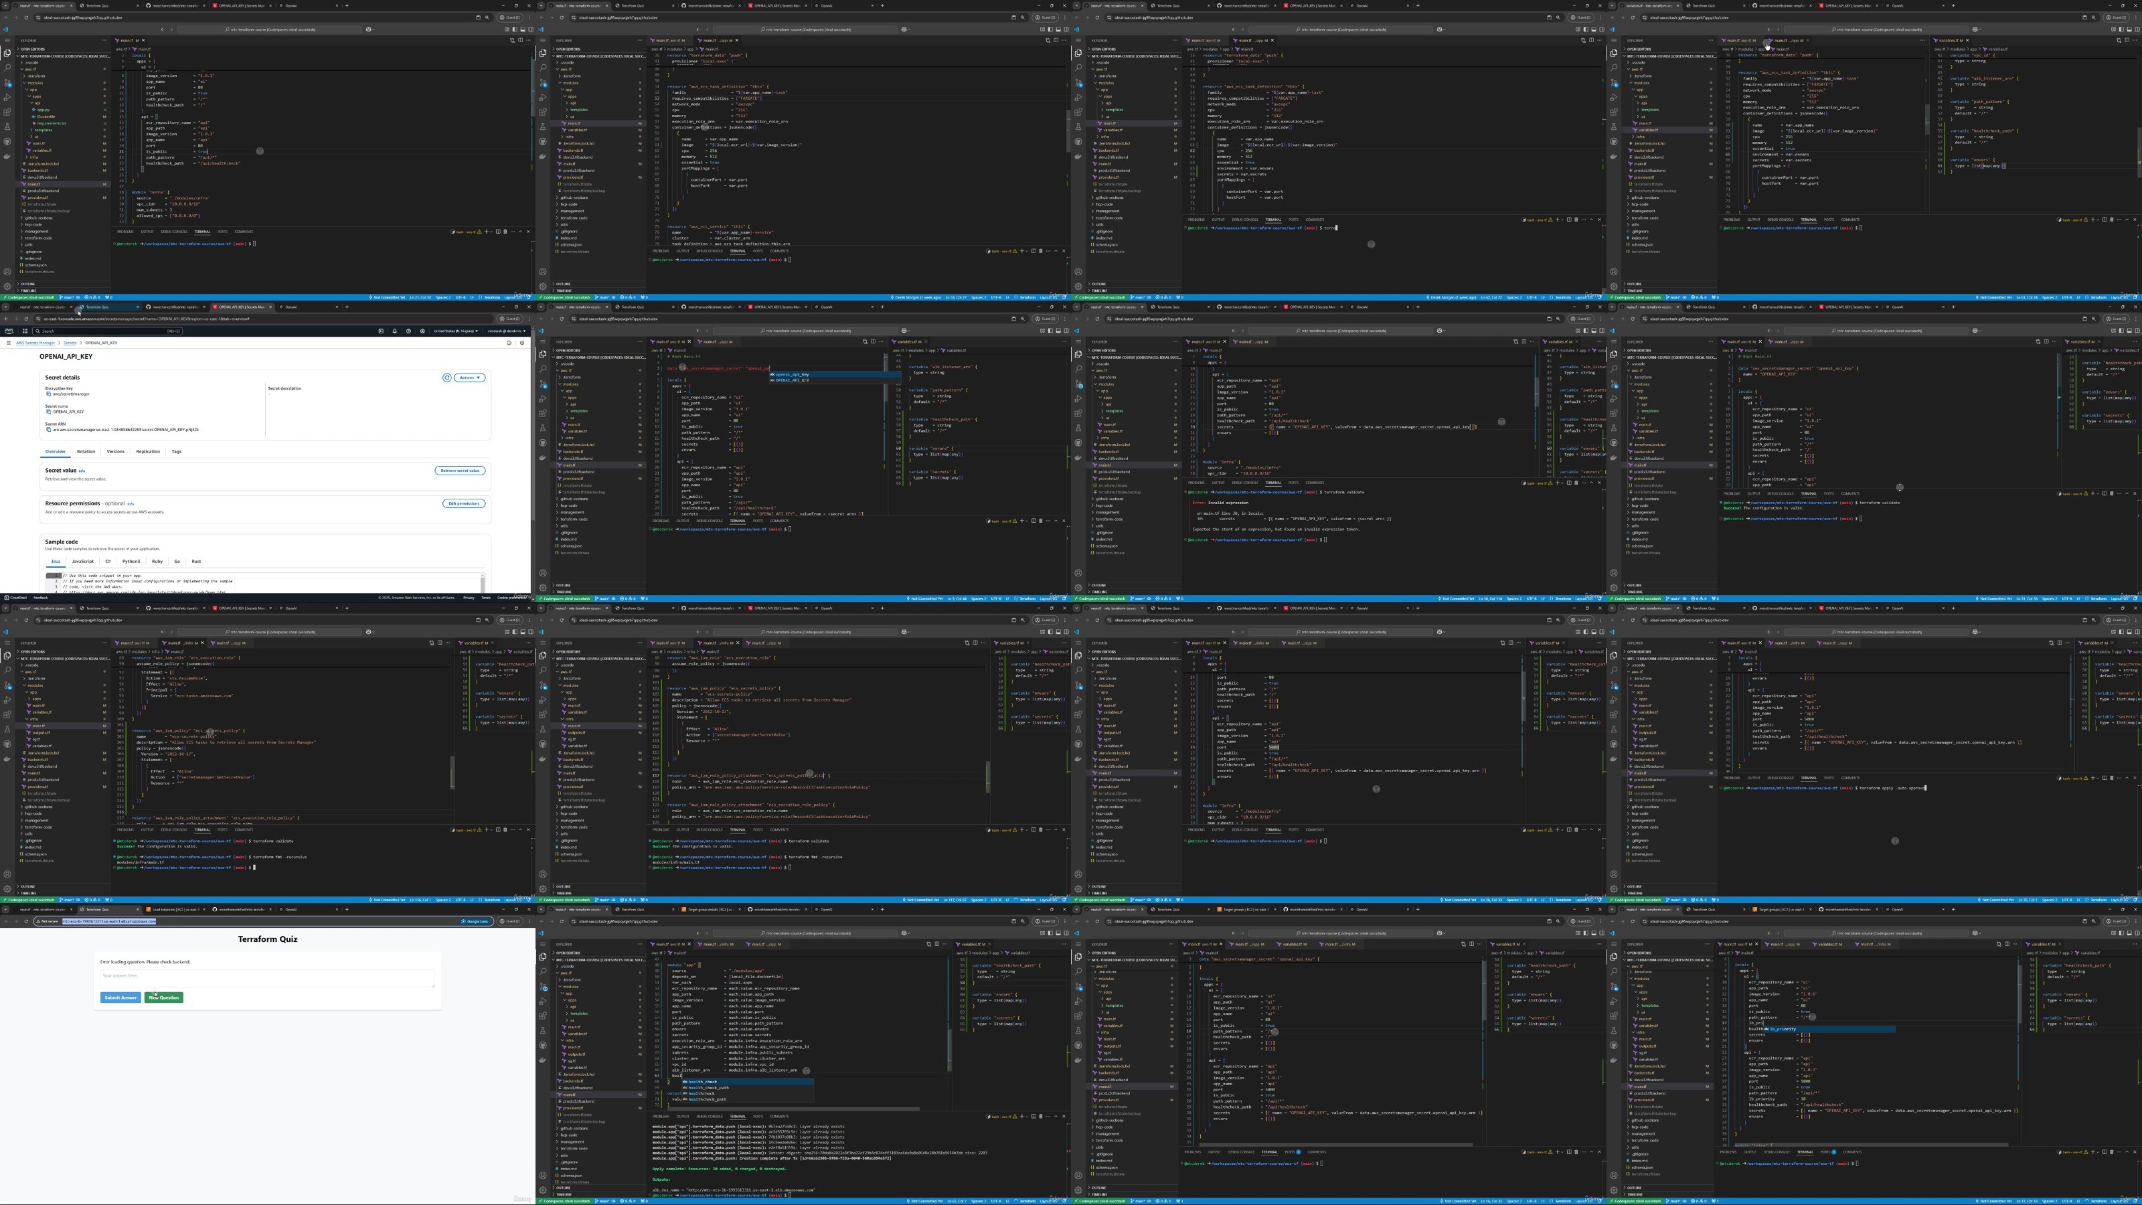Click sample code scrollbar in Secrets Manager frame
The width and height of the screenshot is (2142, 1205).
point(482,586)
